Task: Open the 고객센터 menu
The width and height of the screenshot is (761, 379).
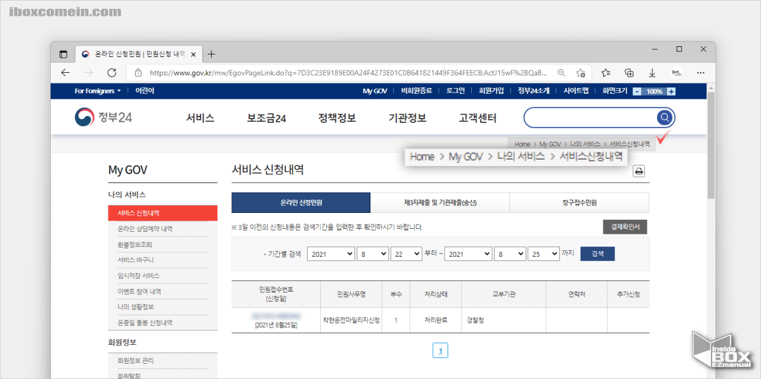Action: point(477,117)
